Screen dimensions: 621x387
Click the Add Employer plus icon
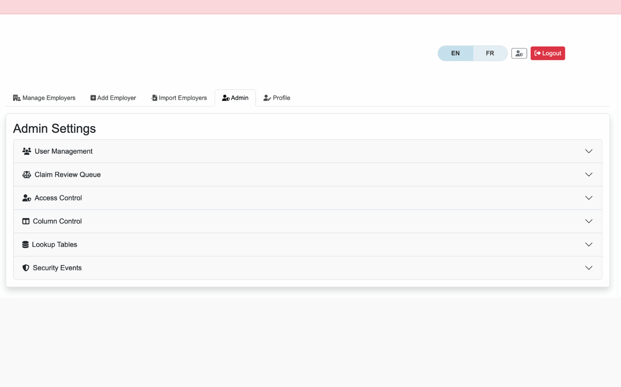(x=93, y=98)
